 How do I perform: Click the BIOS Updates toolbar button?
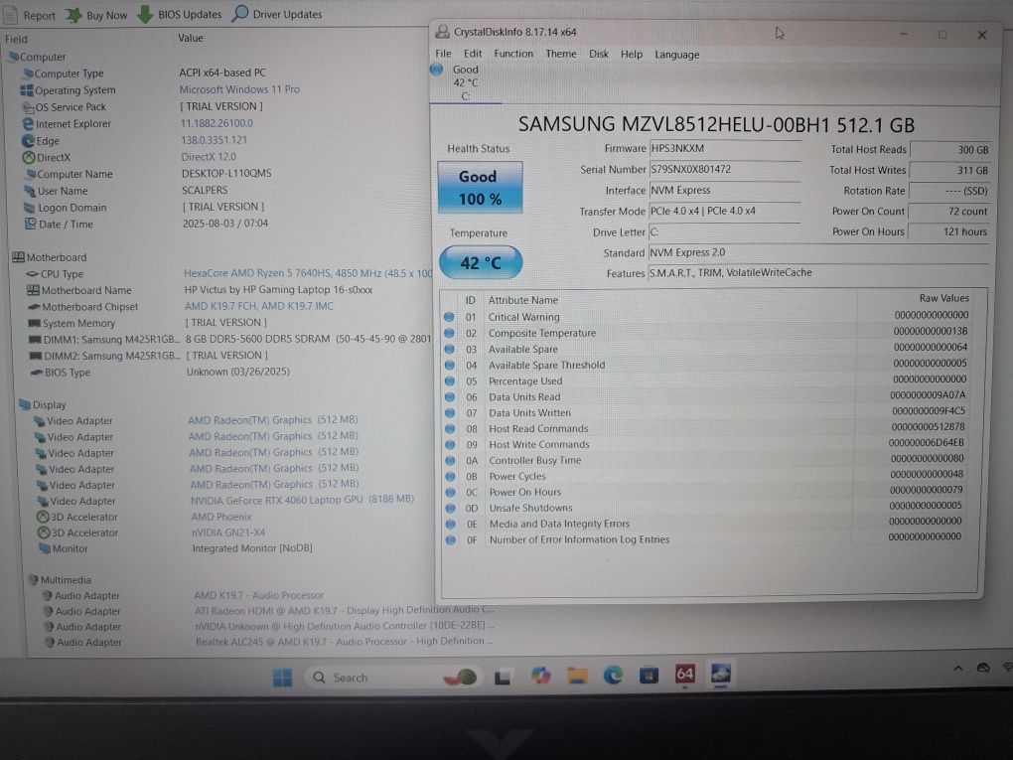point(180,14)
